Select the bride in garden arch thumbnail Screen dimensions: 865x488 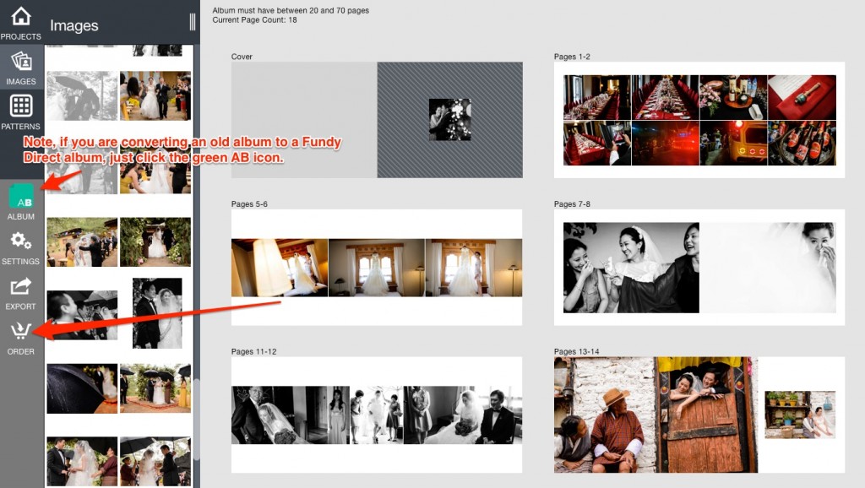click(155, 241)
